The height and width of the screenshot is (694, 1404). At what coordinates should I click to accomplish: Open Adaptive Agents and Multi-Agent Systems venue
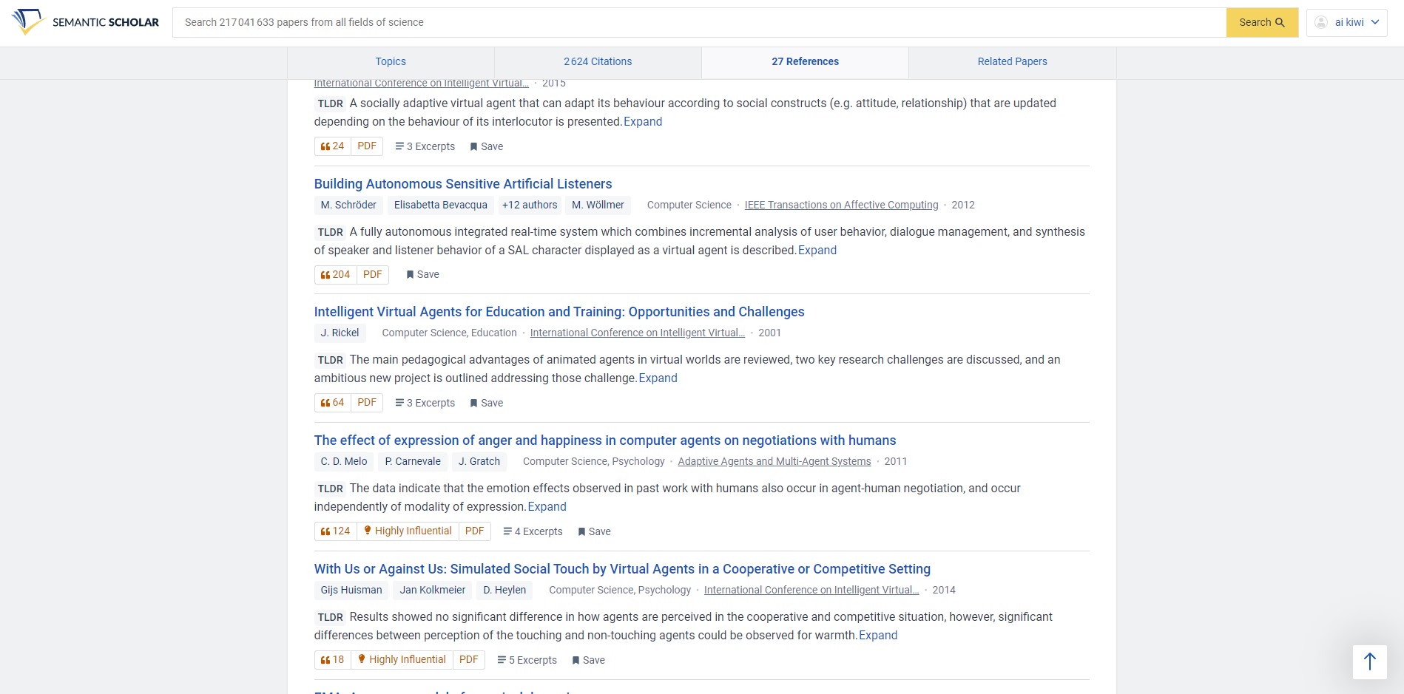click(x=774, y=461)
